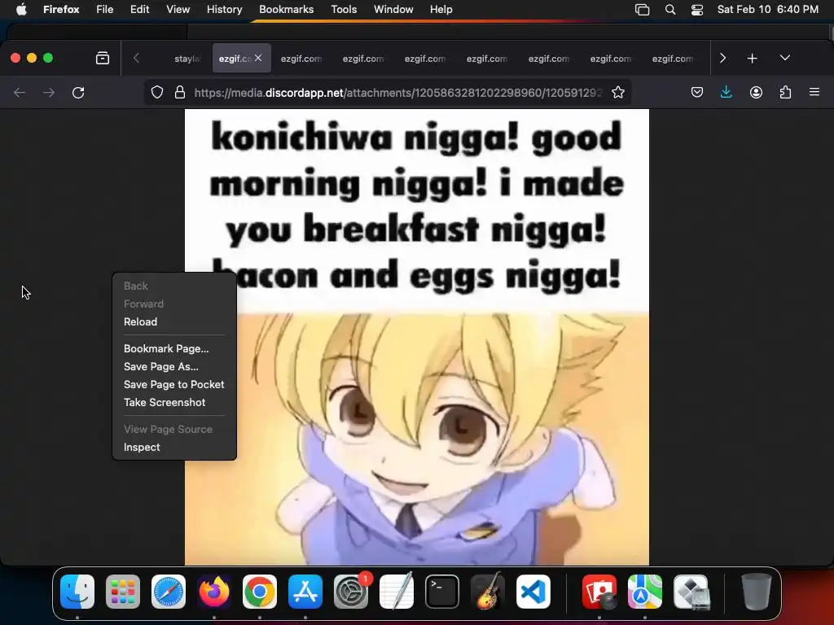Click Firefox icon in Dock
The width and height of the screenshot is (834, 625).
click(x=214, y=592)
